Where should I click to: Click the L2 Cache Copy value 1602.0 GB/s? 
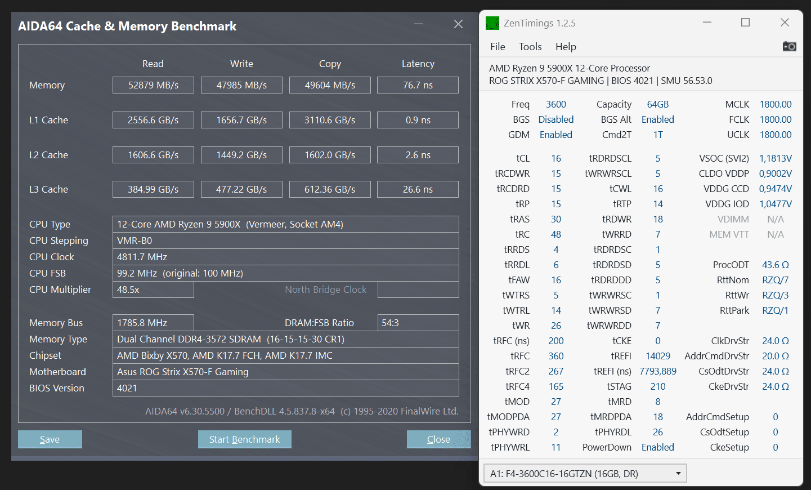coord(330,155)
